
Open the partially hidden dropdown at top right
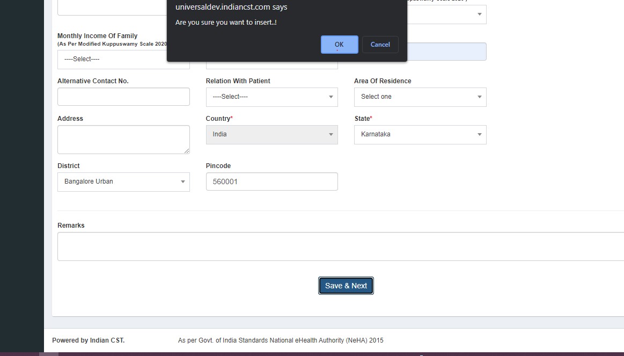446,14
